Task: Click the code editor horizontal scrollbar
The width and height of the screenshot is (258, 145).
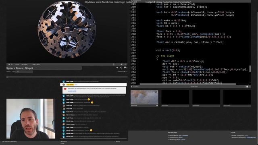Action: pyautogui.click(x=187, y=84)
